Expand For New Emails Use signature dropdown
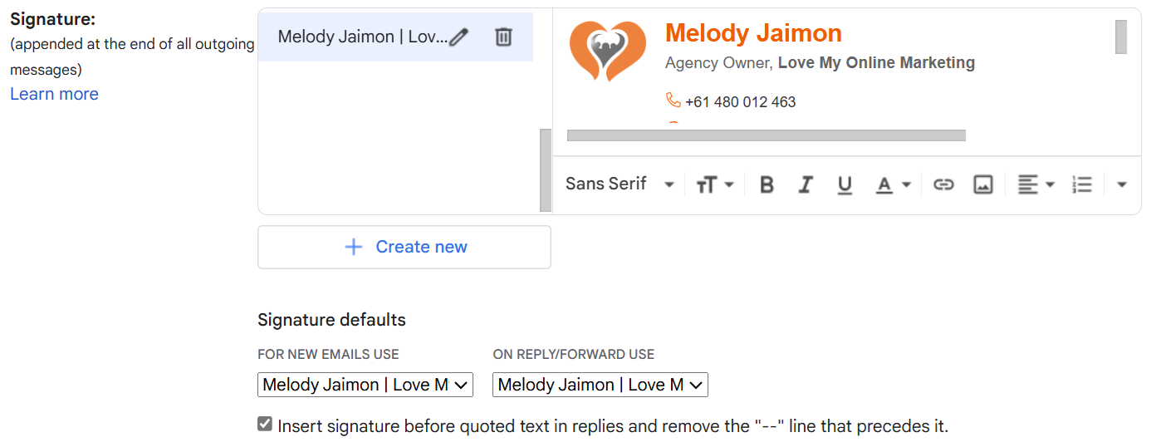1151x447 pixels. tap(365, 385)
